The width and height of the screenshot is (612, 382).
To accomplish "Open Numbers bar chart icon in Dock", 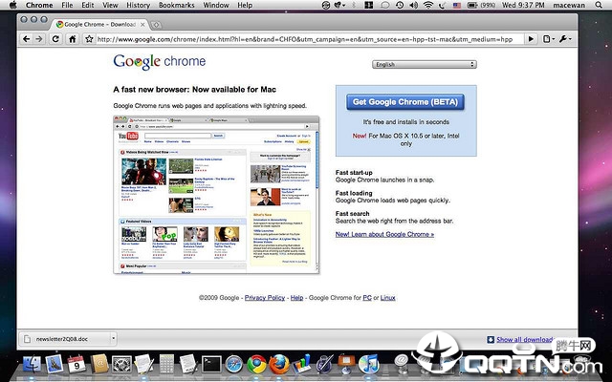I will coord(302,364).
